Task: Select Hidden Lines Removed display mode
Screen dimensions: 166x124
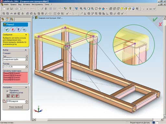Action: coord(118,8)
